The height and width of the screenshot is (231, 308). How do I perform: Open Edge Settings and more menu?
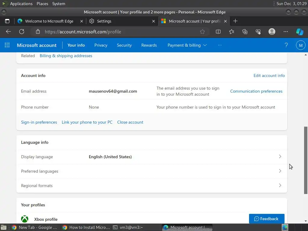point(286,32)
